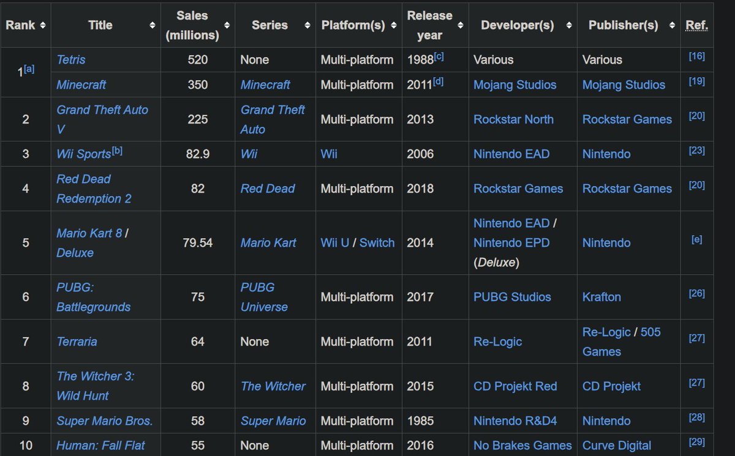Image resolution: width=735 pixels, height=456 pixels.
Task: Open Re-Logic developer link
Action: pos(497,342)
